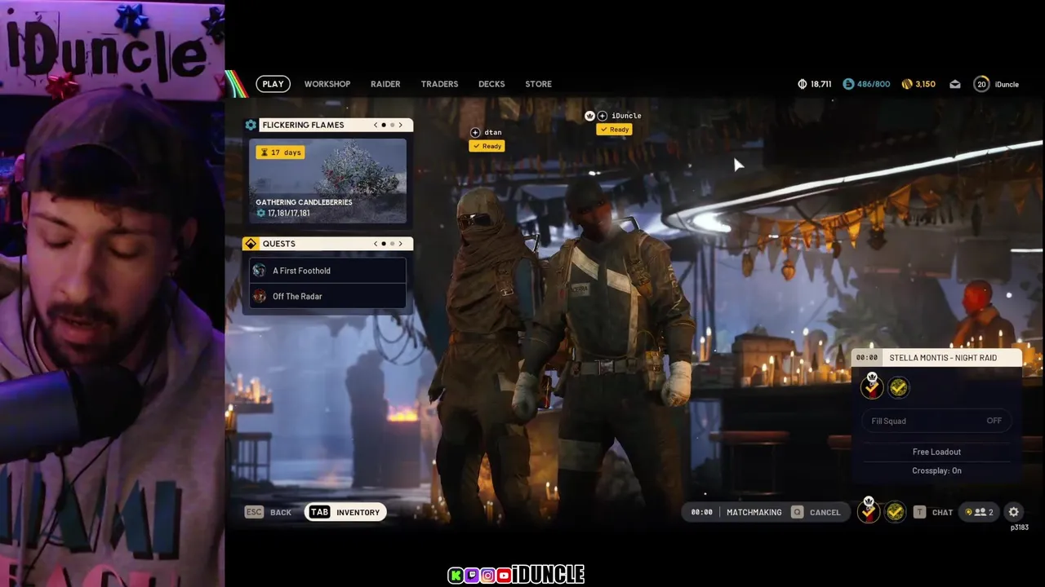Viewport: 1045px width, 587px height.
Task: Click leader ready avatar in bottom bar
Action: tap(869, 510)
